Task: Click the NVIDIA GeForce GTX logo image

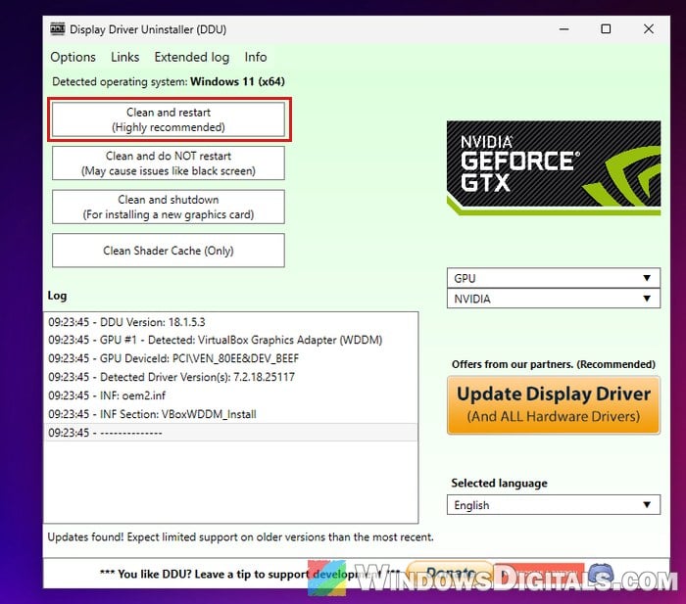Action: [554, 167]
